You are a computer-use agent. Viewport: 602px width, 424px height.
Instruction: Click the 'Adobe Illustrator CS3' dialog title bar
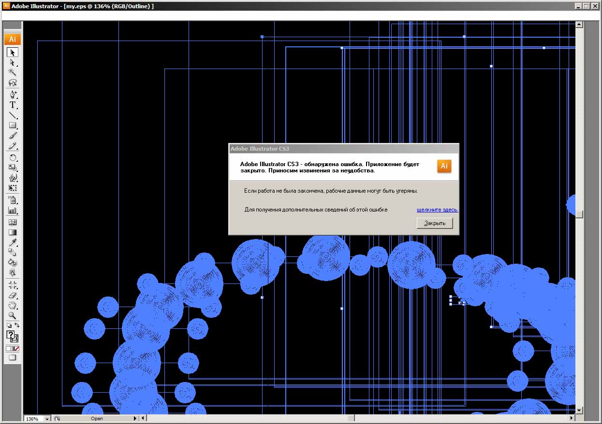click(x=343, y=149)
